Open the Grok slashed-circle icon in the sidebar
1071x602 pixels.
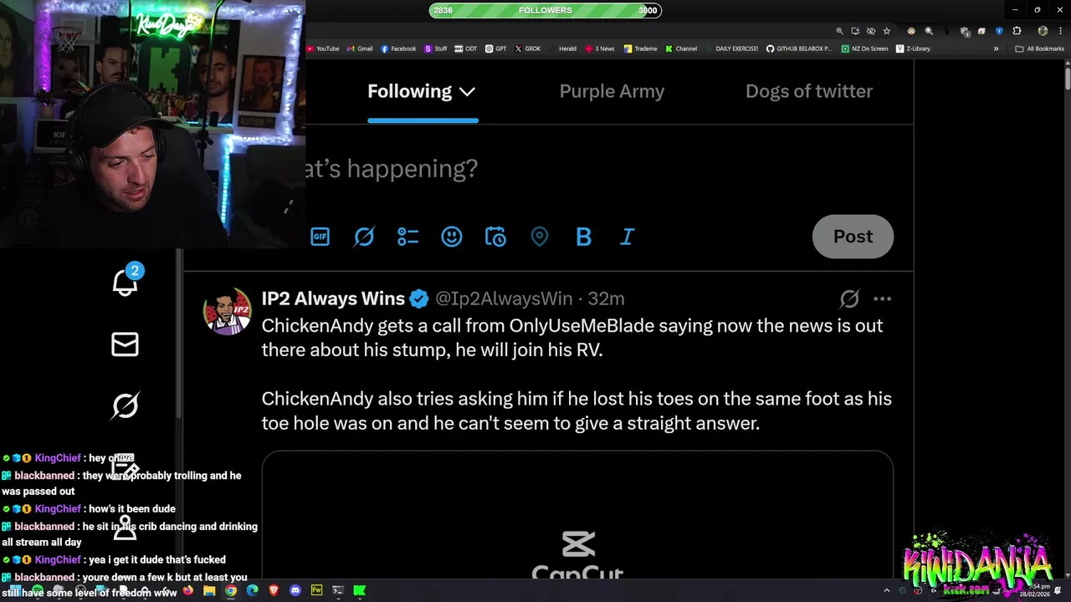[x=125, y=406]
